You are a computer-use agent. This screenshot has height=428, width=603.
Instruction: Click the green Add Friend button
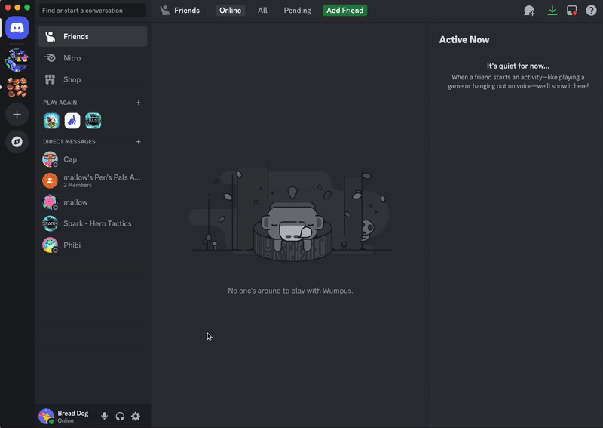345,11
